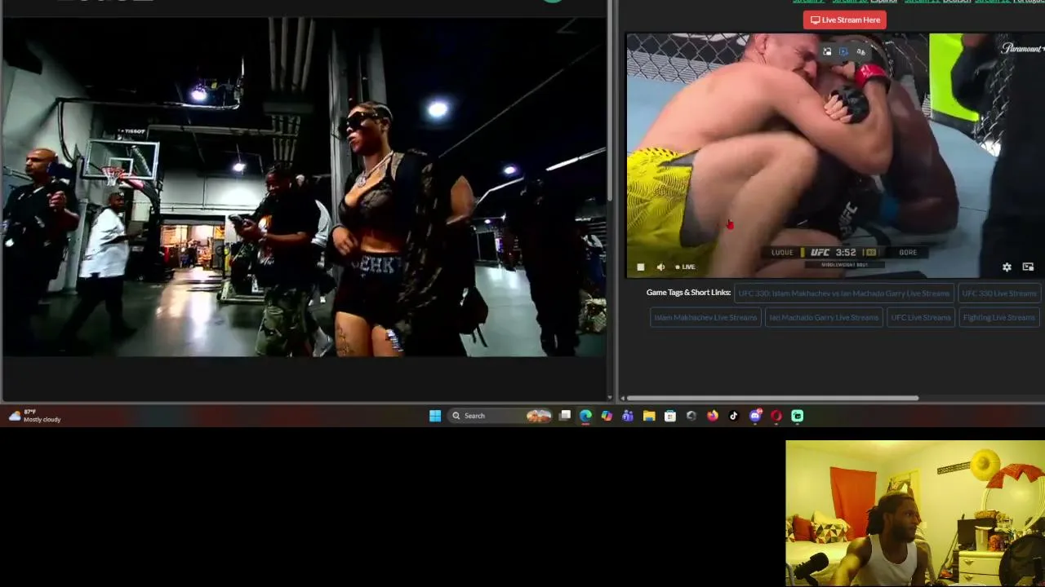Open UFC 330: Islam Makhachev vs Ian Machado Garry tag
Screen dimensions: 1045x587
coord(844,293)
